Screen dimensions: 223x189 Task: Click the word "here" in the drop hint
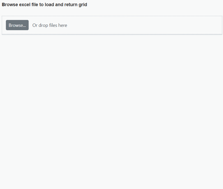[x=63, y=25]
